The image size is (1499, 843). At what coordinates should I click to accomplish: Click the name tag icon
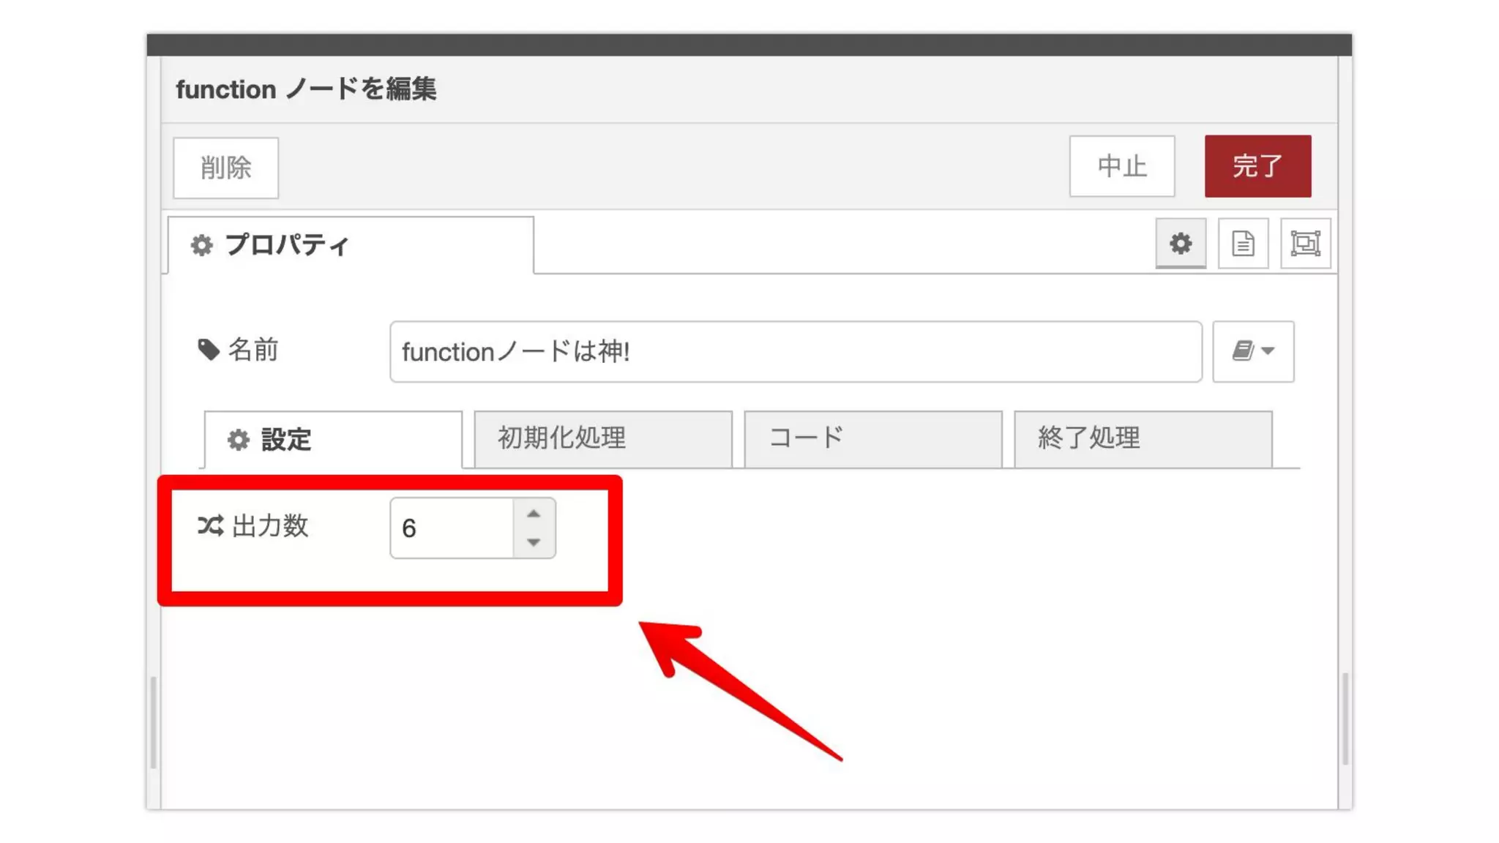point(209,350)
